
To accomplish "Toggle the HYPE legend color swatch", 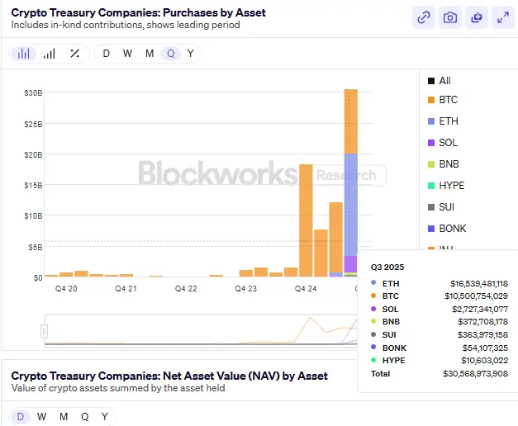I will click(x=431, y=186).
